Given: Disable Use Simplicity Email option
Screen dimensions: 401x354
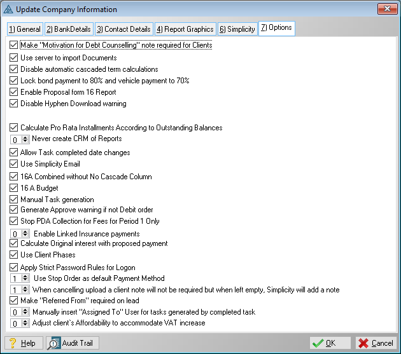Looking at the screenshot, I should 15,164.
